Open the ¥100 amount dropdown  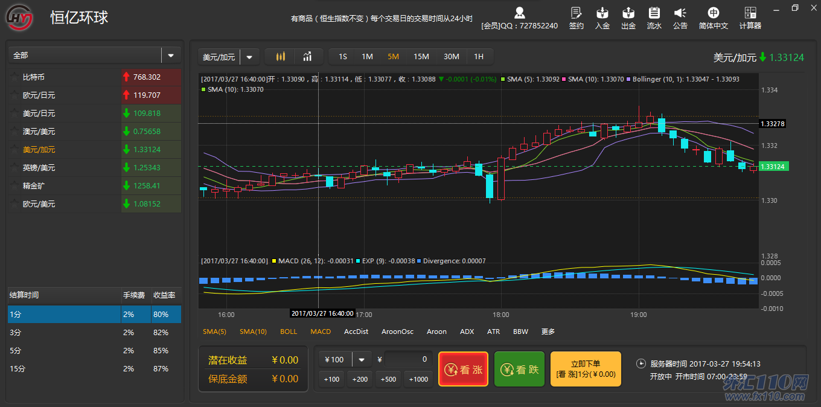click(x=362, y=359)
